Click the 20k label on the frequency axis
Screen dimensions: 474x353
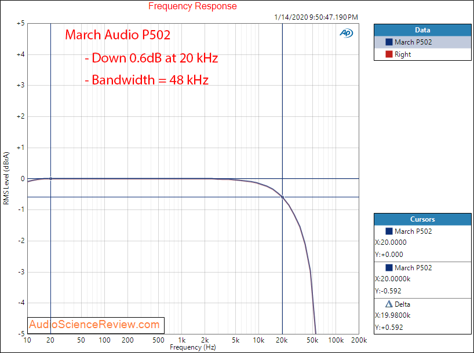pos(282,340)
